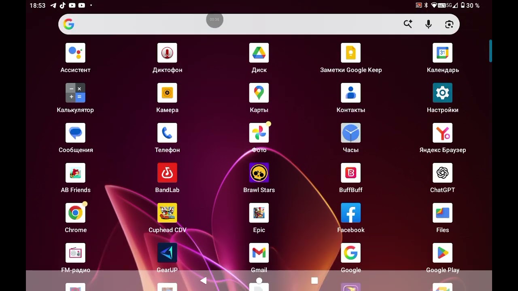Click the app drawer scrollbar handle
The height and width of the screenshot is (291, 518).
tap(490, 51)
